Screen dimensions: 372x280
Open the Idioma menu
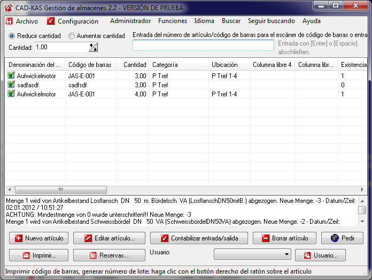click(204, 21)
